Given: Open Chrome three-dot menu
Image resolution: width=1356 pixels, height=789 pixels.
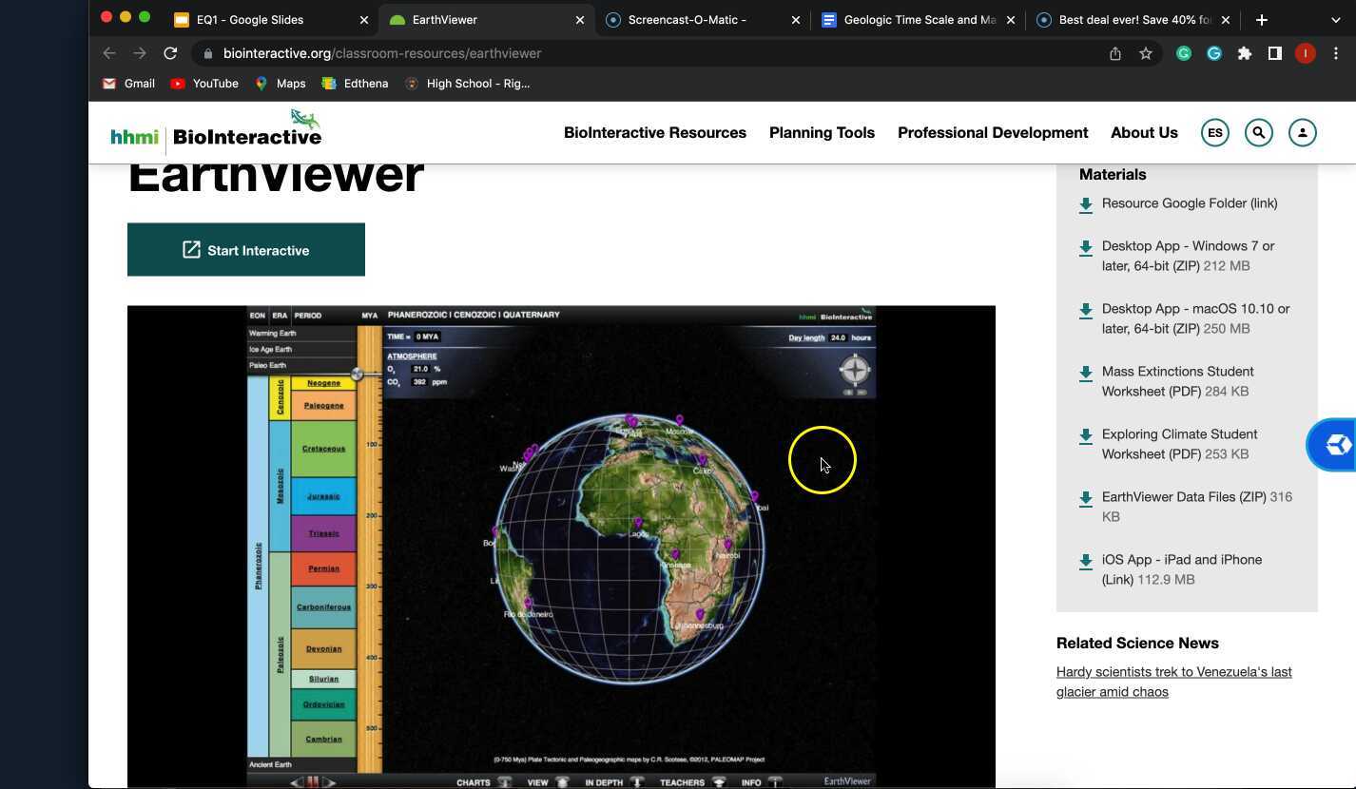Looking at the screenshot, I should click(1336, 53).
